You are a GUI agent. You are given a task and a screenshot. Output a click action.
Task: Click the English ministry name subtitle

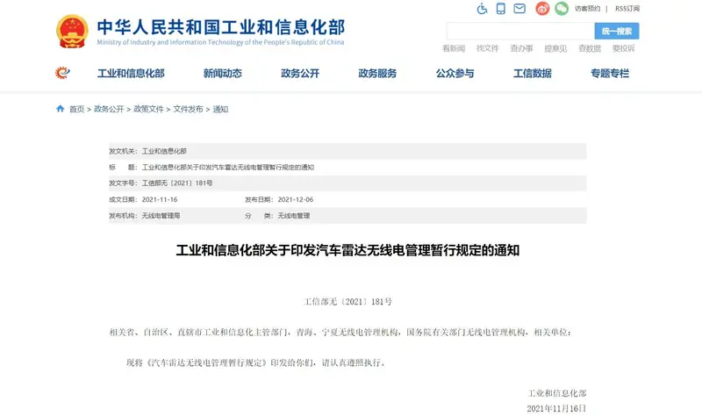tap(220, 42)
